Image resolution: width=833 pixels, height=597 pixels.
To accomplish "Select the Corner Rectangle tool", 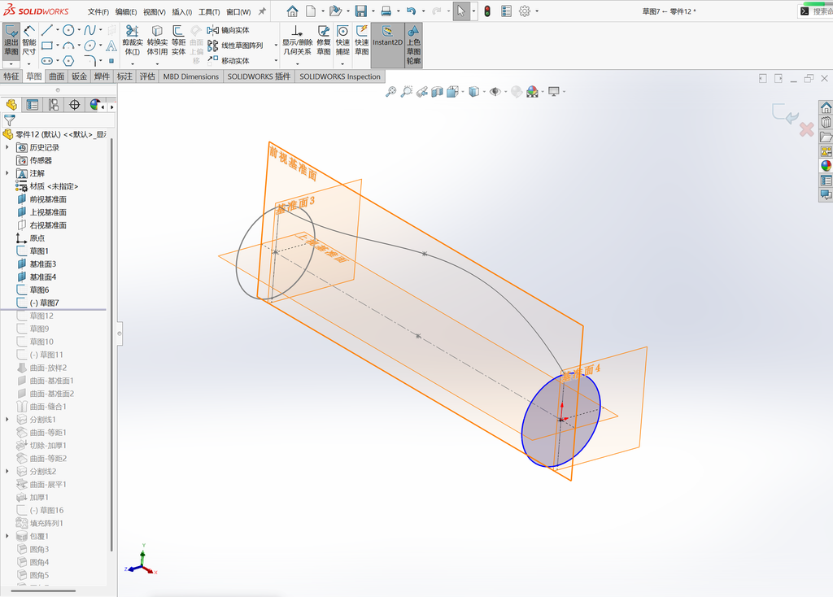I will coord(46,46).
